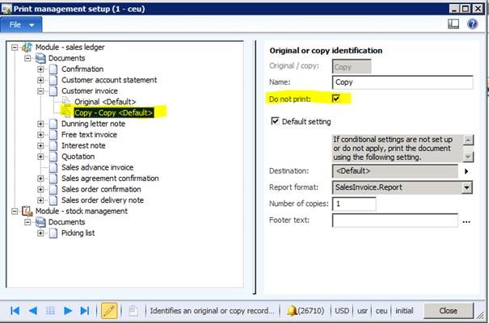Image resolution: width=489 pixels, height=323 pixels.
Task: Click the view layout icon beside help
Action: pyautogui.click(x=453, y=24)
